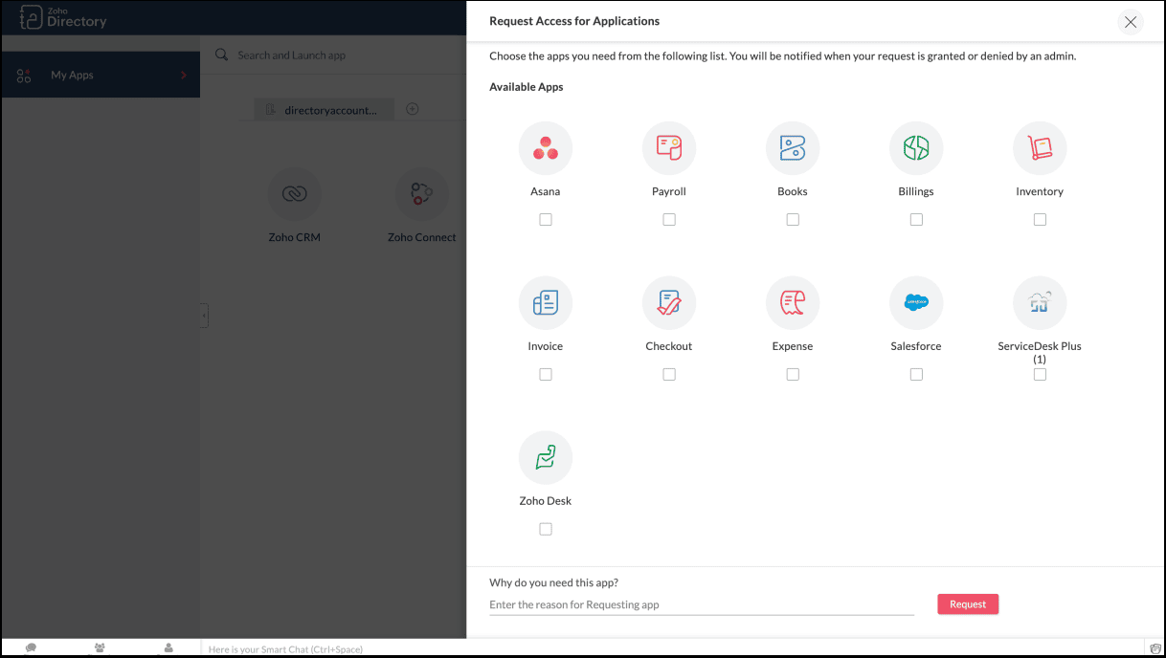Image resolution: width=1166 pixels, height=658 pixels.
Task: Click the Asana app icon
Action: 546,148
